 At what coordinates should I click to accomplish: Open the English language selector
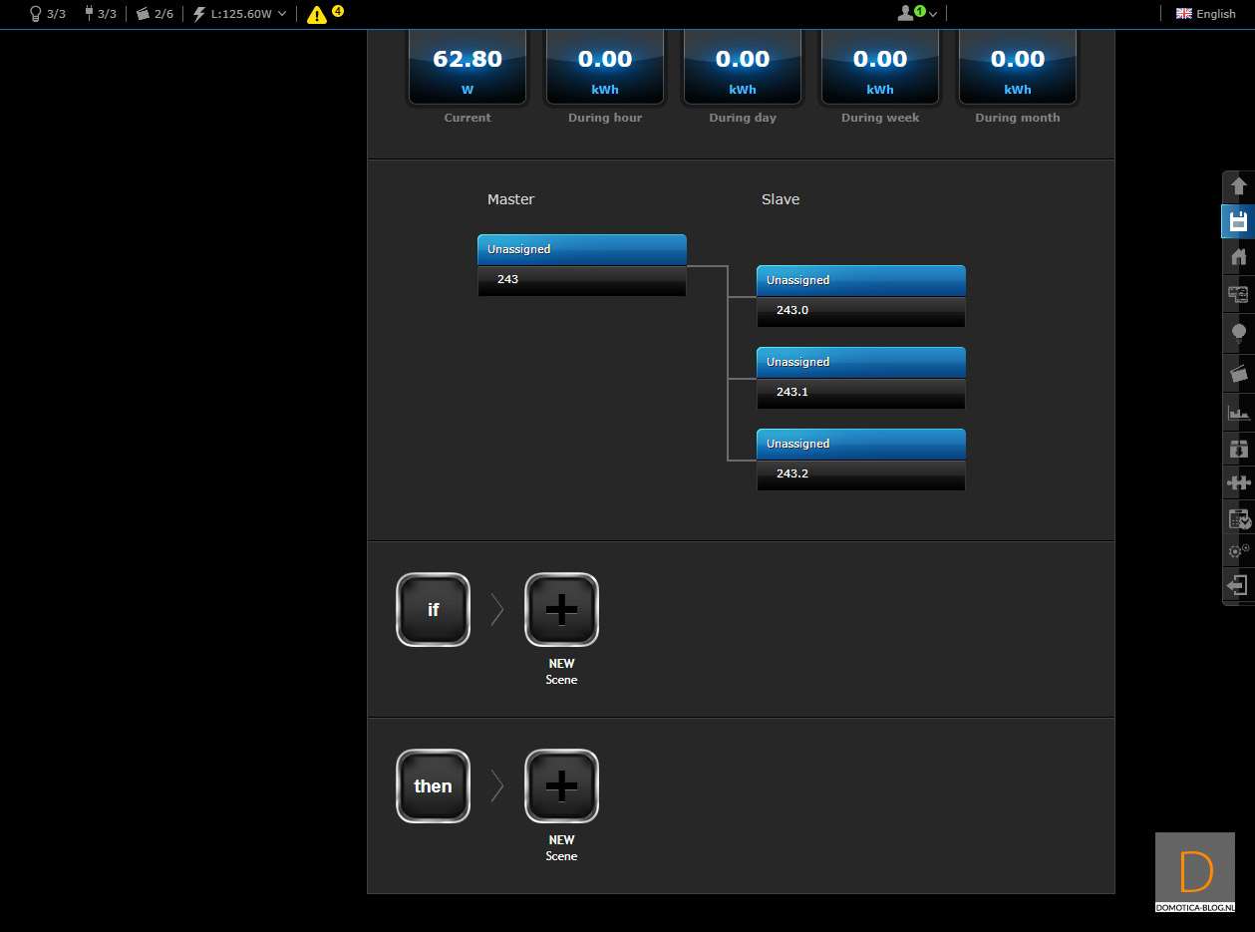1205,14
